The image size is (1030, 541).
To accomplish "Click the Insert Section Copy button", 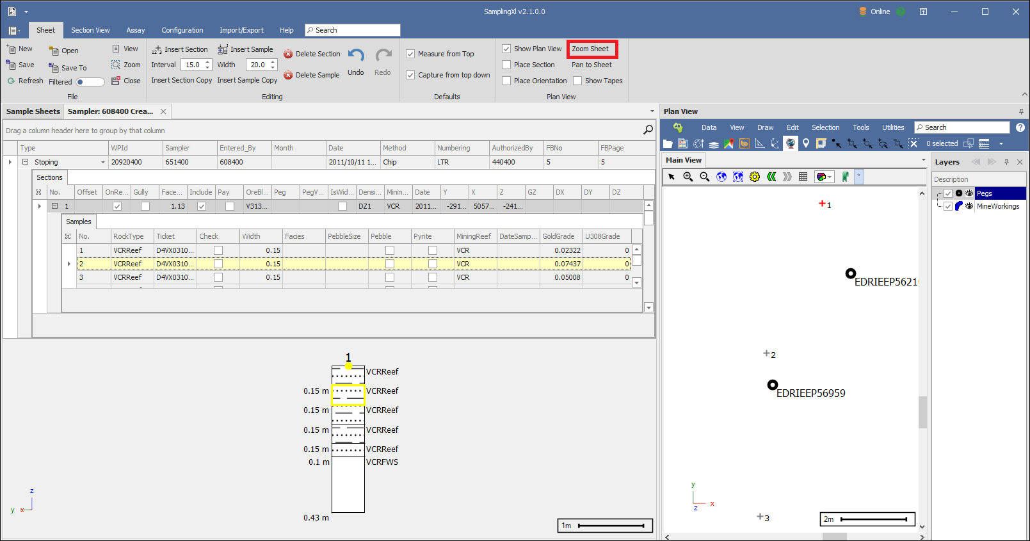I will (181, 80).
